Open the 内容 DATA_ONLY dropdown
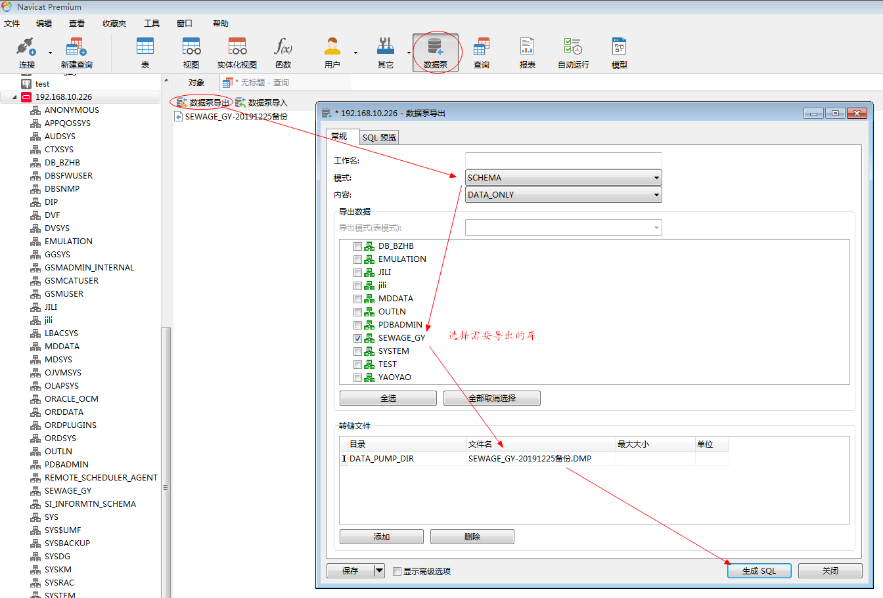The image size is (883, 598). (563, 195)
